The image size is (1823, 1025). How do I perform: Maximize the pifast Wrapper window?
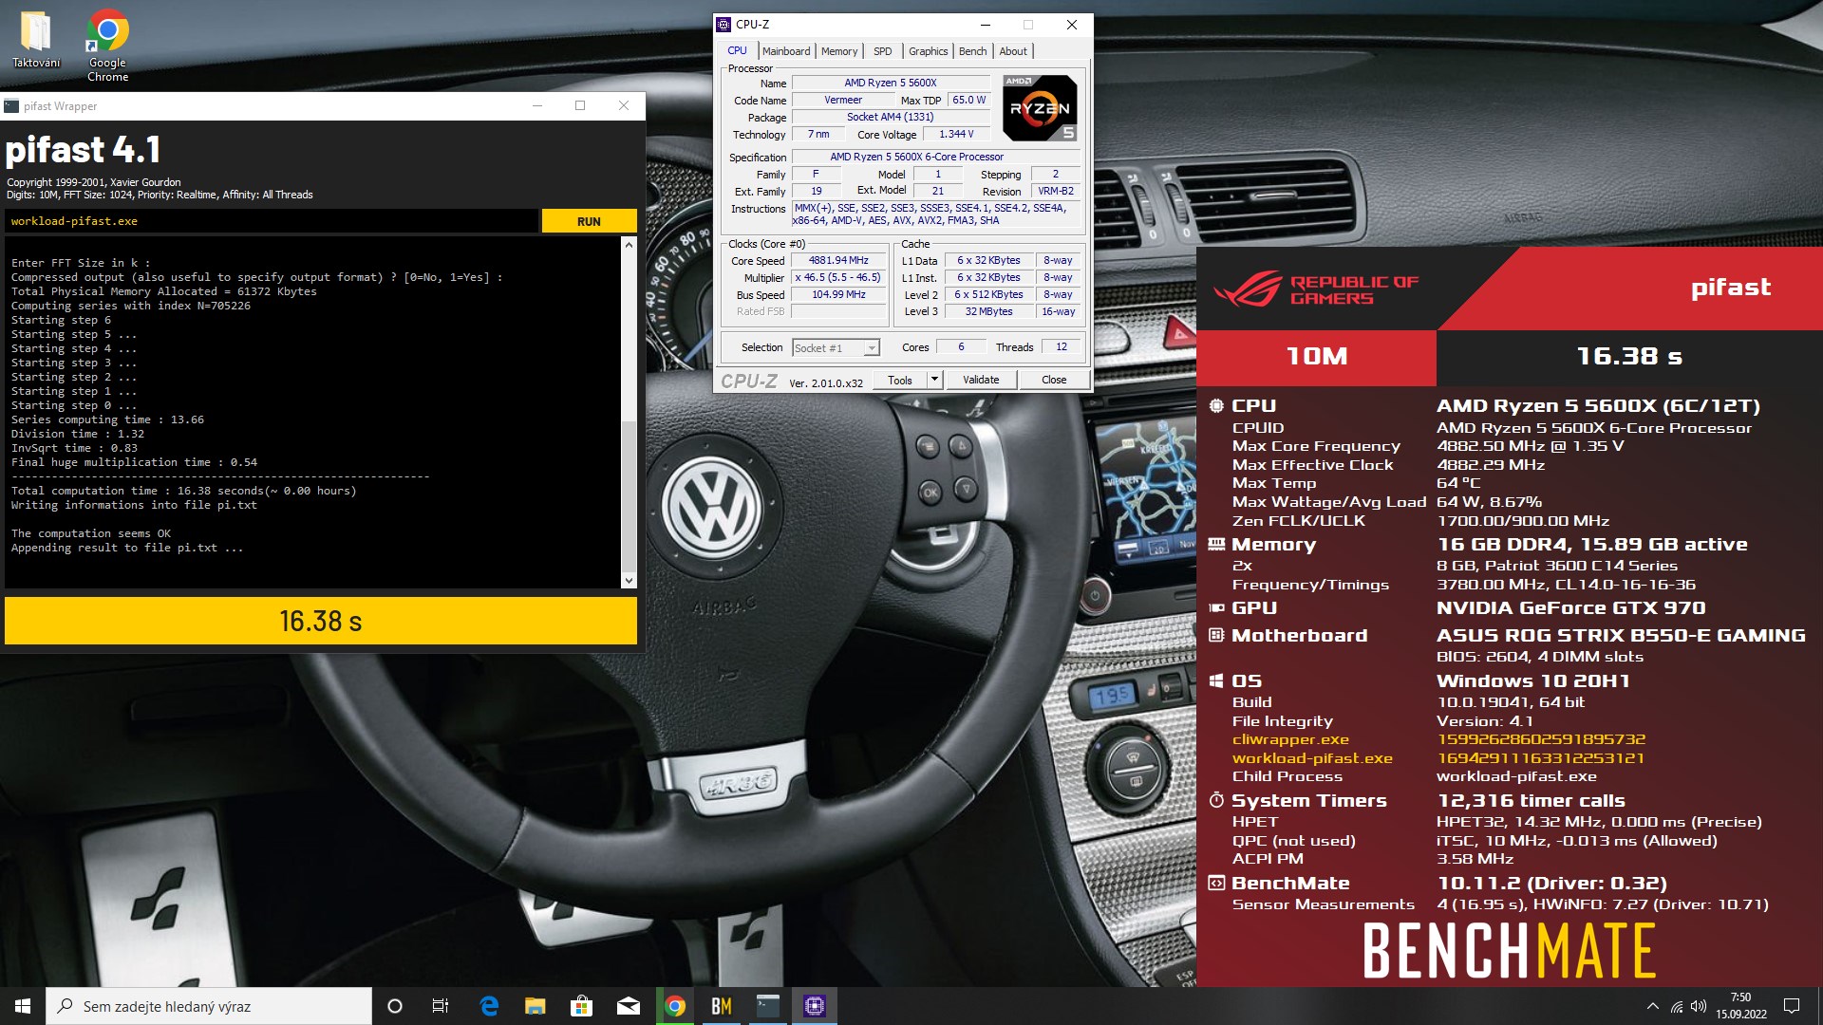click(x=580, y=105)
